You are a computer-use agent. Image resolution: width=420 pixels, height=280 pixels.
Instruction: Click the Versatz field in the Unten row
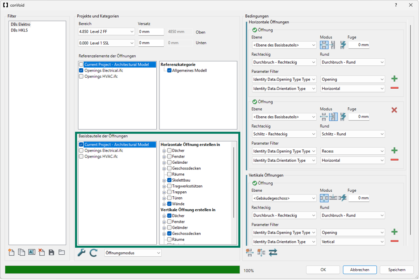coord(151,43)
